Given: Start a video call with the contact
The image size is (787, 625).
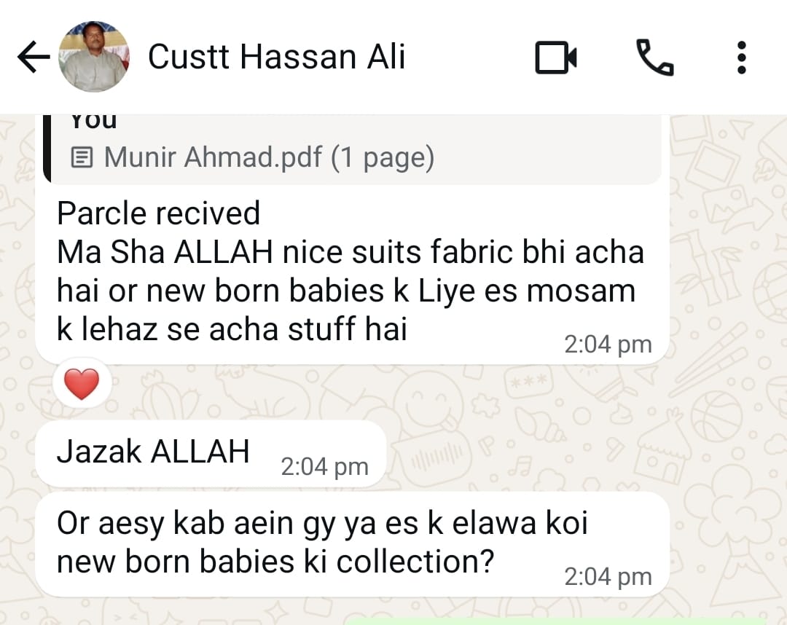Looking at the screenshot, I should click(x=556, y=58).
